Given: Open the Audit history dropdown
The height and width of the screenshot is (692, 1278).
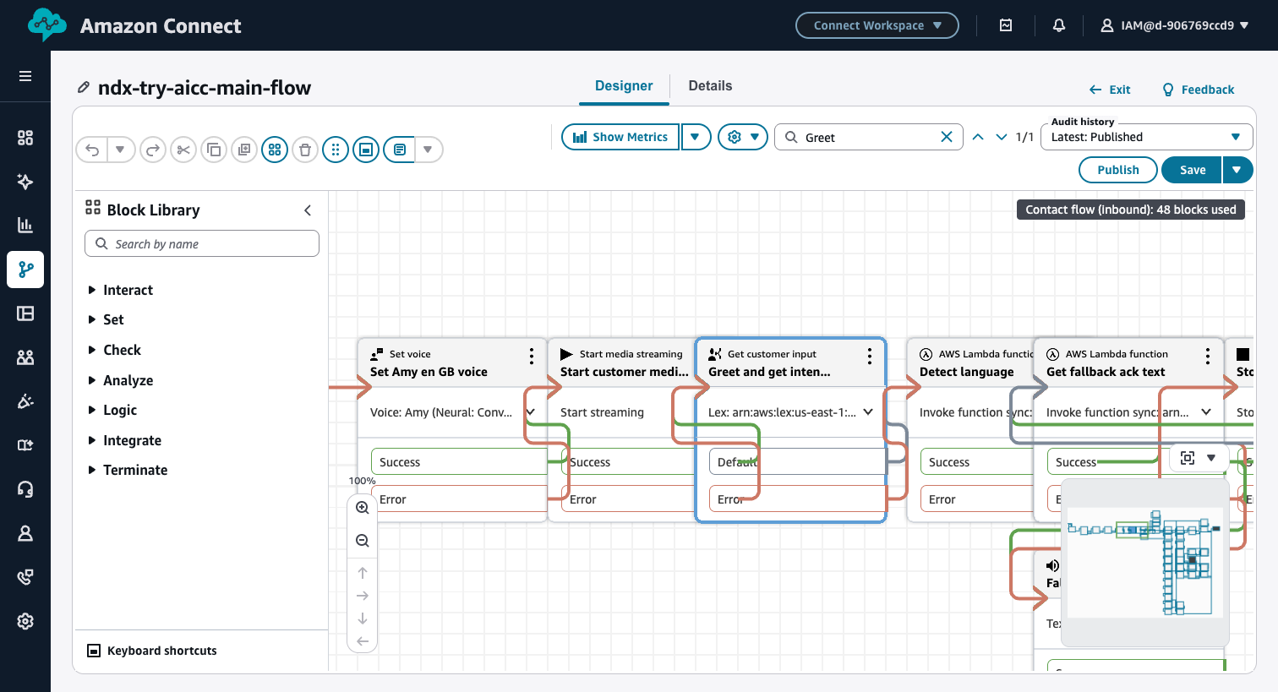Looking at the screenshot, I should tap(1146, 137).
